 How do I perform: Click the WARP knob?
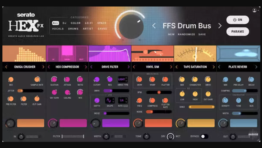click(x=152, y=79)
